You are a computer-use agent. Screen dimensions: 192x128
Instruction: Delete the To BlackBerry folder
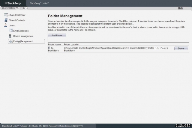coord(181,48)
